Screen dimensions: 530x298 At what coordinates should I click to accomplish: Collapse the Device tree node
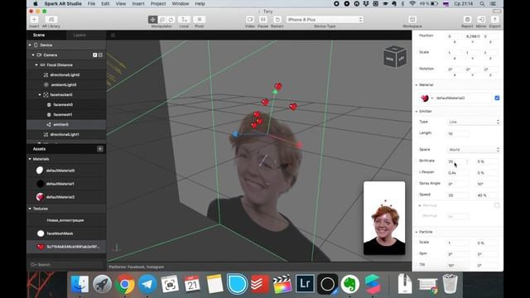point(30,45)
